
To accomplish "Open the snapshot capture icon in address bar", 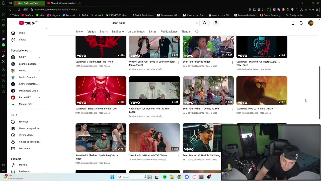I will pyautogui.click(x=254, y=10).
